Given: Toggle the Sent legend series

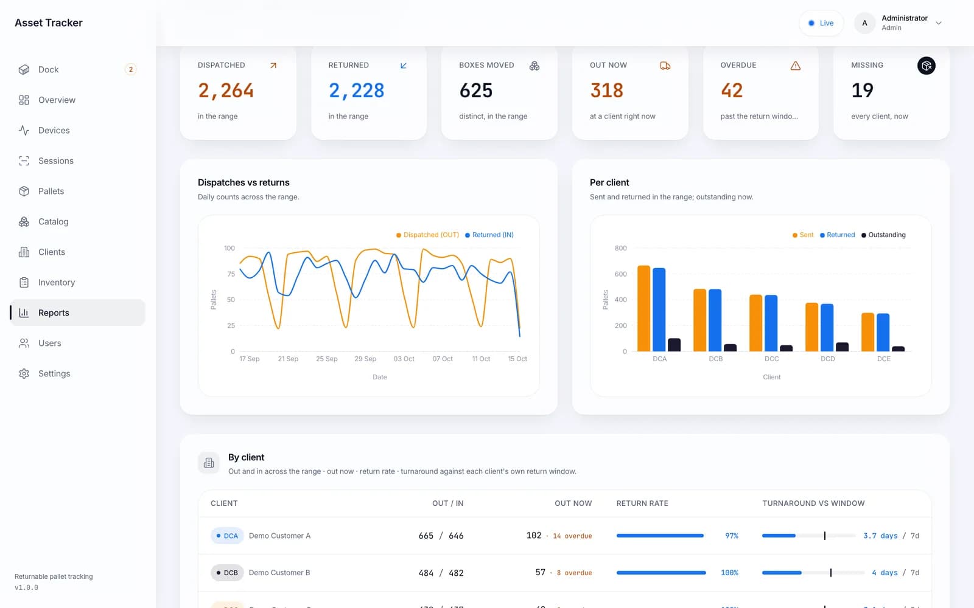Looking at the screenshot, I should coord(803,235).
